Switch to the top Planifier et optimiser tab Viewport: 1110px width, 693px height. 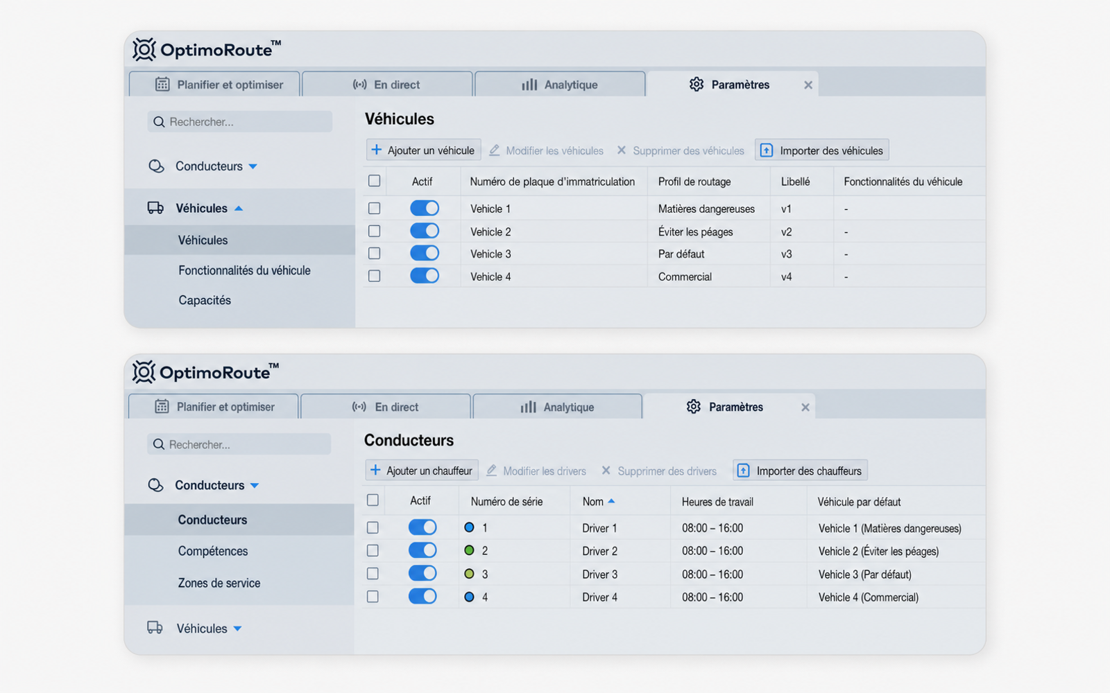[x=214, y=84]
